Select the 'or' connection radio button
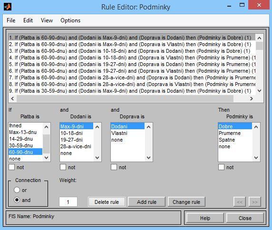The height and width of the screenshot is (230, 272). (x=17, y=190)
